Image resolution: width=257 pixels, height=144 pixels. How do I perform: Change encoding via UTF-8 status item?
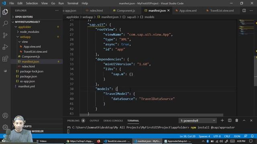click(x=217, y=136)
